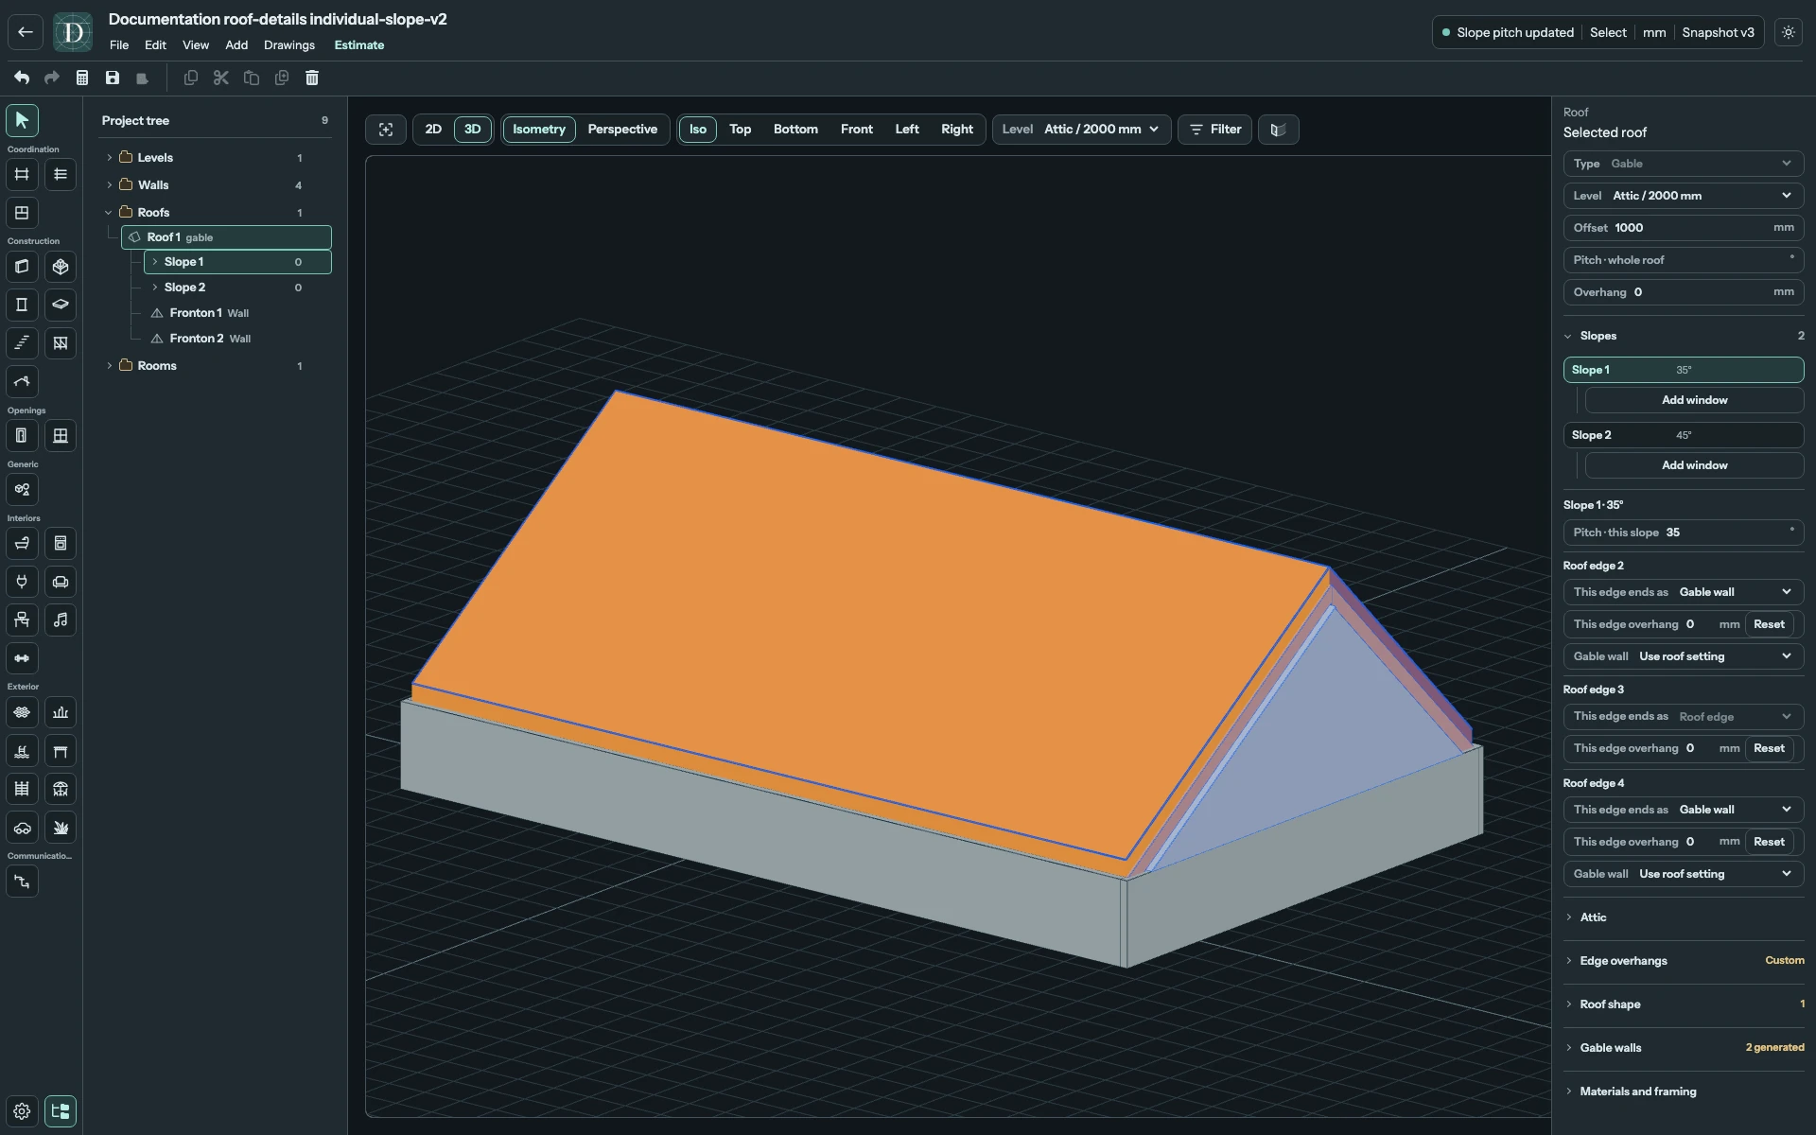Viewport: 1816px width, 1135px height.
Task: Click the scissors cut icon
Action: click(221, 78)
